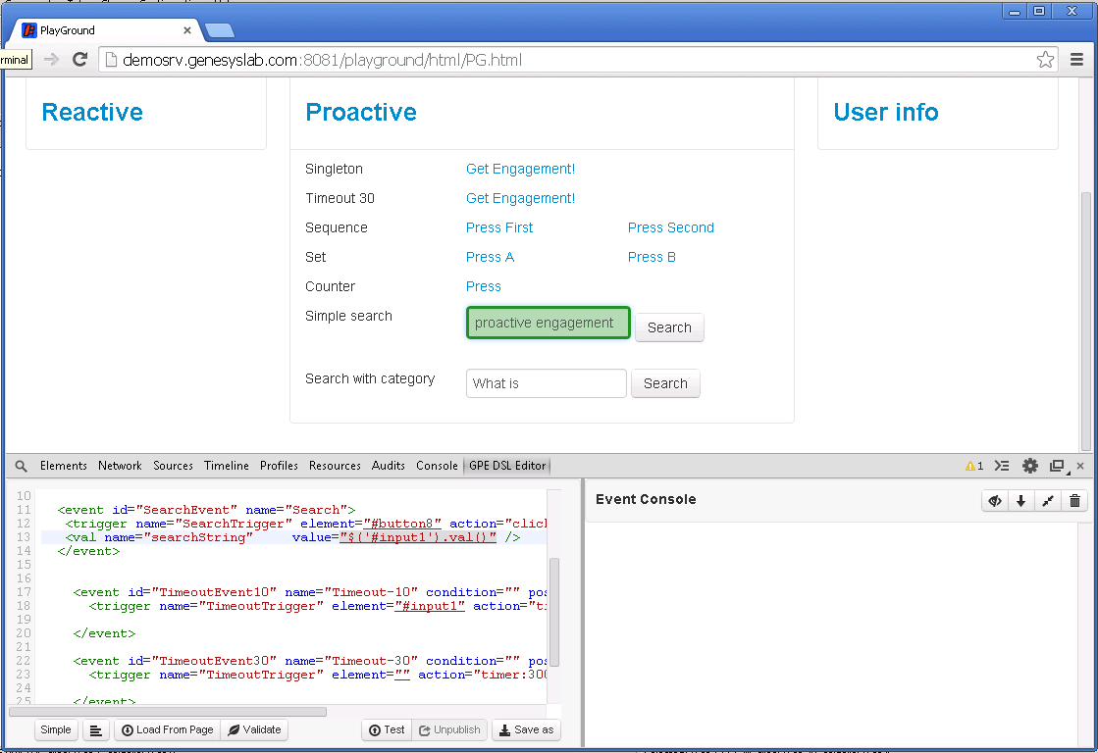1098x753 pixels.
Task: Open the Chrome menu
Action: pyautogui.click(x=1077, y=60)
